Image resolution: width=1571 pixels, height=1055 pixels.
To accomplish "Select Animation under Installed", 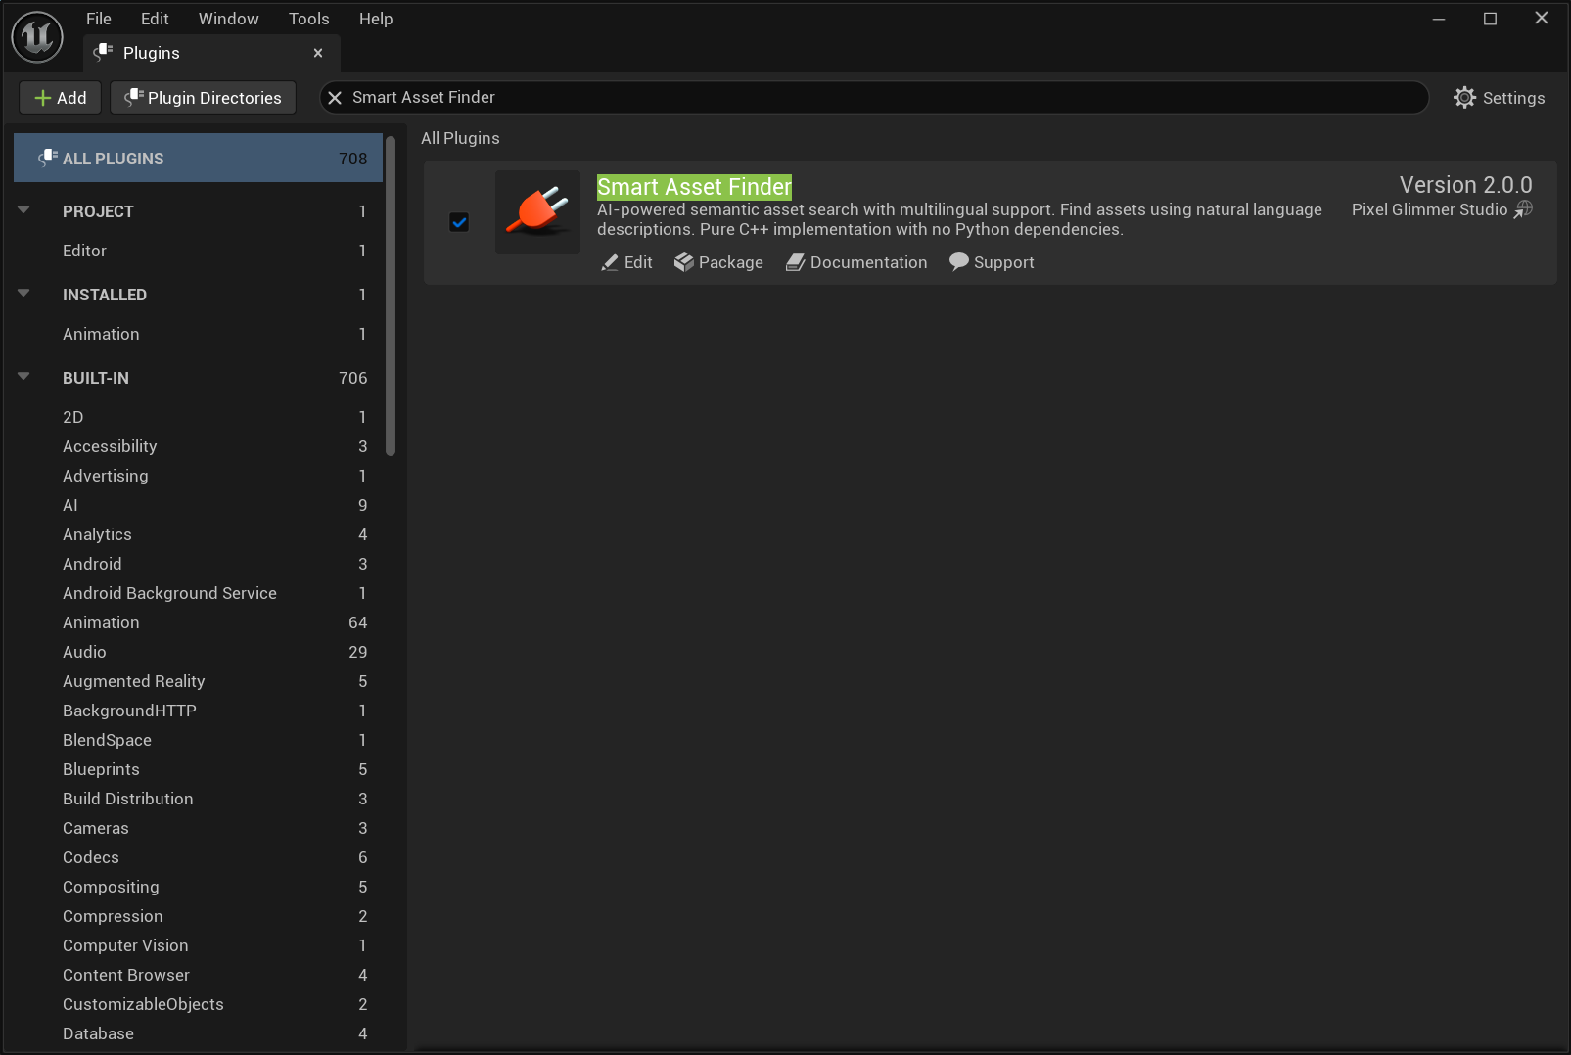I will pyautogui.click(x=198, y=334).
